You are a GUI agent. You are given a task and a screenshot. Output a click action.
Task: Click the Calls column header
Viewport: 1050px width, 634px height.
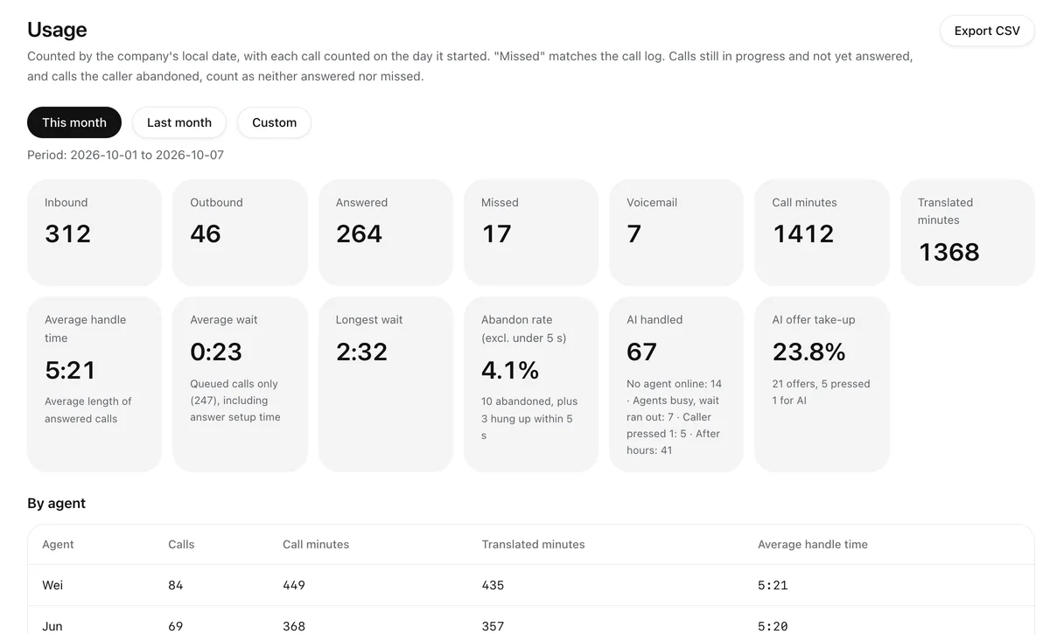tap(181, 544)
